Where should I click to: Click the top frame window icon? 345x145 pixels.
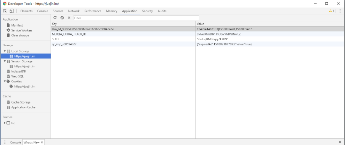pyautogui.click(x=8, y=123)
